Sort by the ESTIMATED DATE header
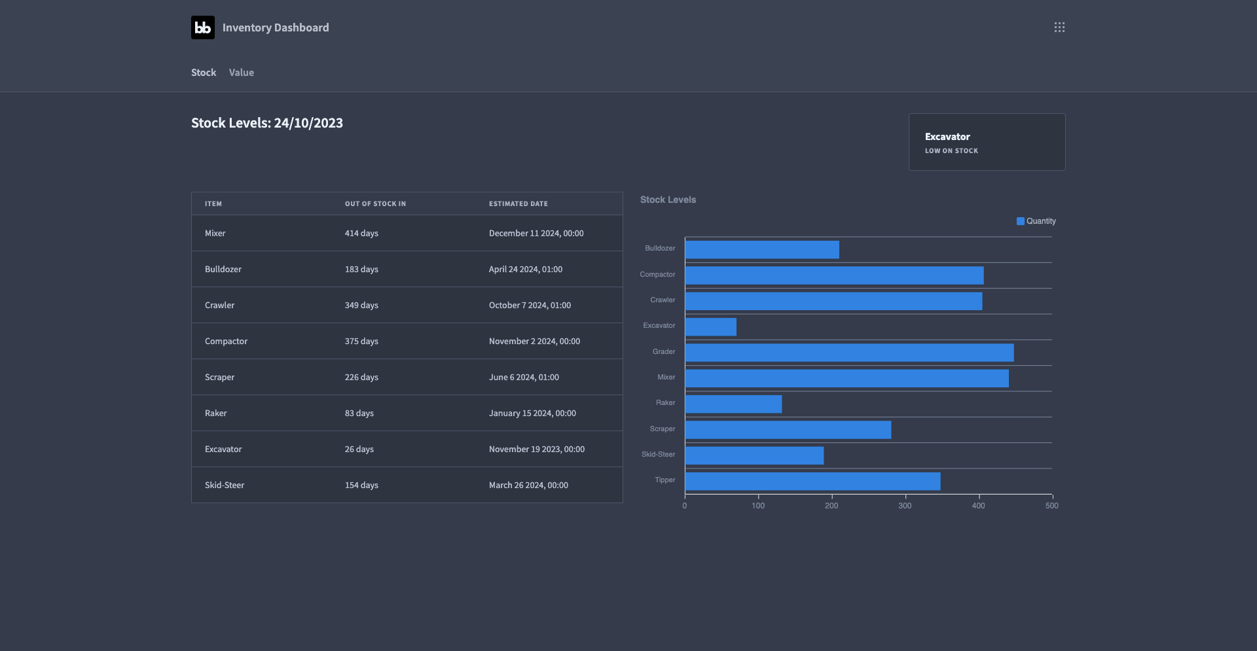The width and height of the screenshot is (1257, 651). point(518,204)
